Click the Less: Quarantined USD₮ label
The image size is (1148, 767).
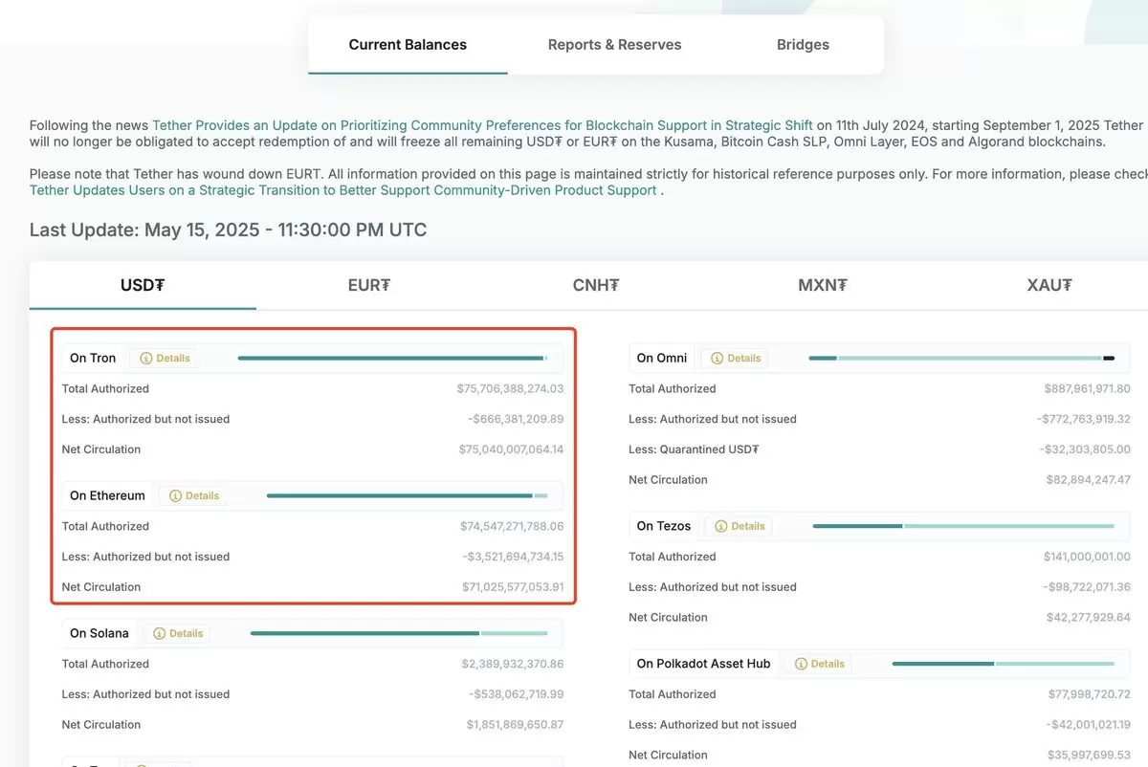[694, 449]
